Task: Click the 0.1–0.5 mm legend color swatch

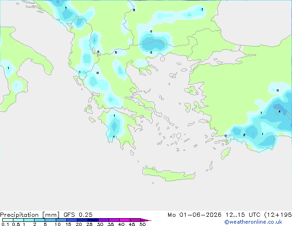Action: click(x=8, y=220)
